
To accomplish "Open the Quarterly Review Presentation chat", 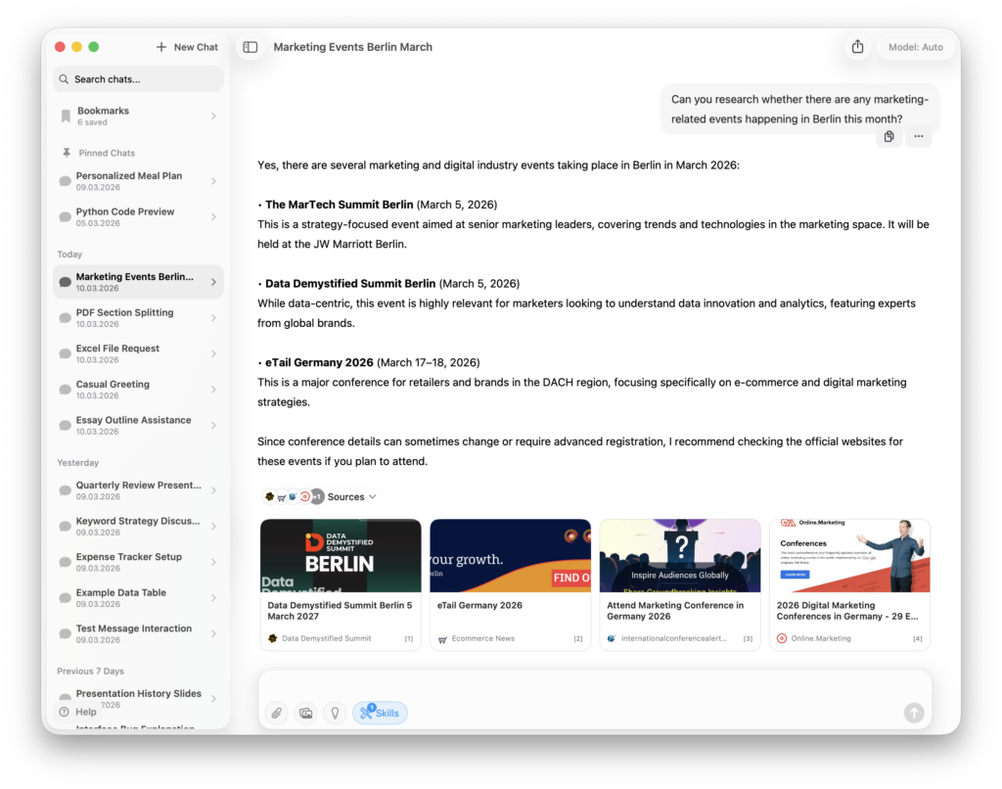I will point(137,490).
